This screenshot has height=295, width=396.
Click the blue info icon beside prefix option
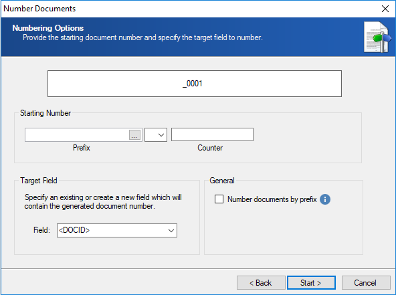point(325,199)
